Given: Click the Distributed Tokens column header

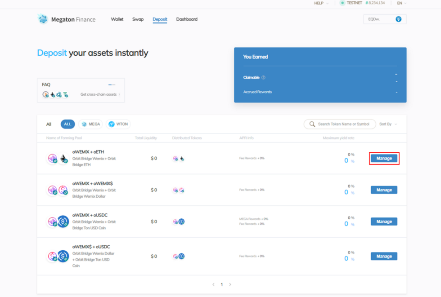Looking at the screenshot, I should (187, 138).
